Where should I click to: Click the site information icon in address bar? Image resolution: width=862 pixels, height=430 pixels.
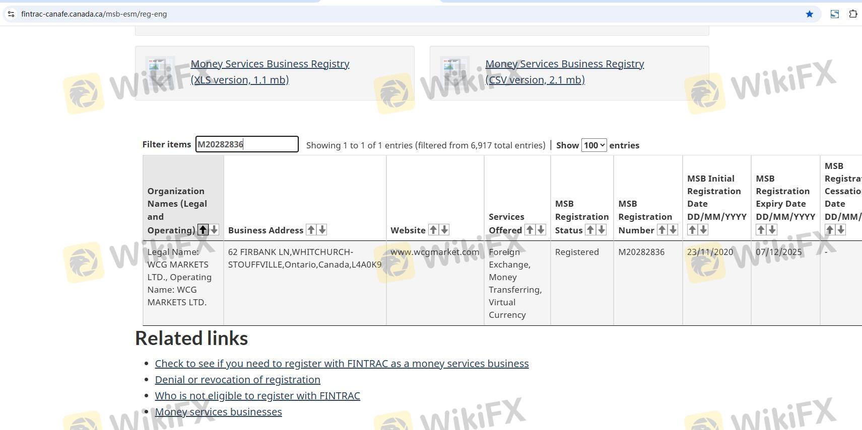click(11, 14)
